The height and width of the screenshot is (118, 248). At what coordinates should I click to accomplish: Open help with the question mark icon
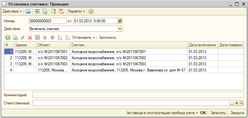tap(91, 12)
